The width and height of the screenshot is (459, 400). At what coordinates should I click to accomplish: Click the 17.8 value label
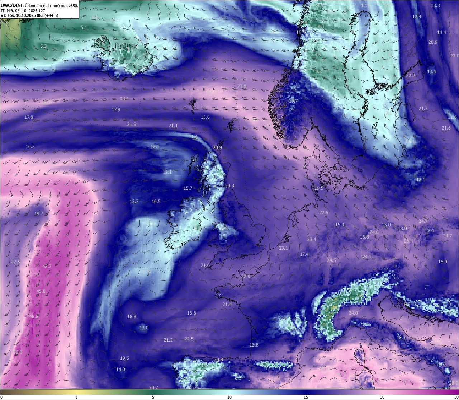coord(29,117)
